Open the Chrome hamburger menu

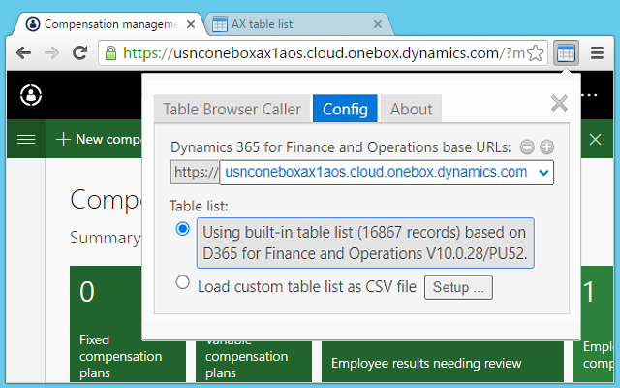tap(598, 52)
